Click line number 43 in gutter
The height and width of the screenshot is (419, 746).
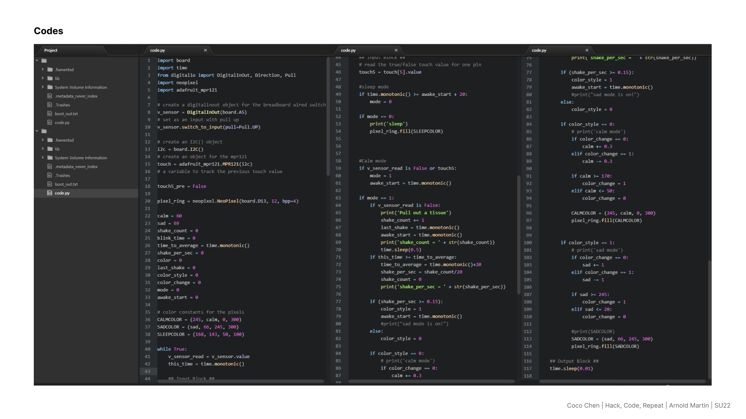click(x=148, y=371)
